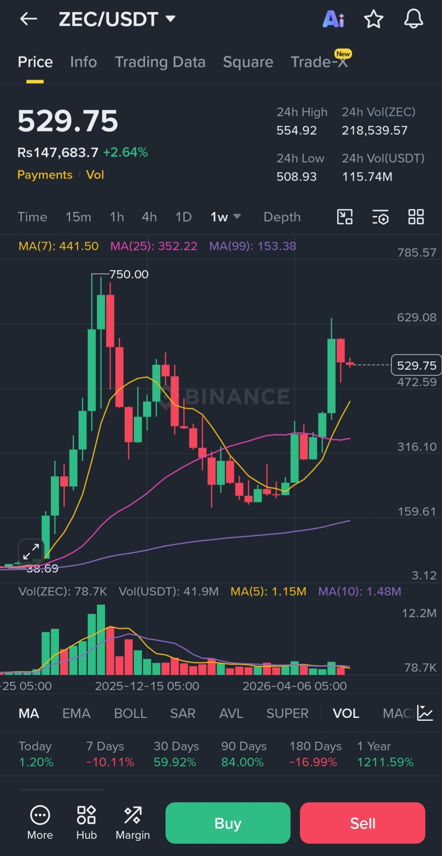Tap the 30 Days 59.92% change

pyautogui.click(x=176, y=754)
